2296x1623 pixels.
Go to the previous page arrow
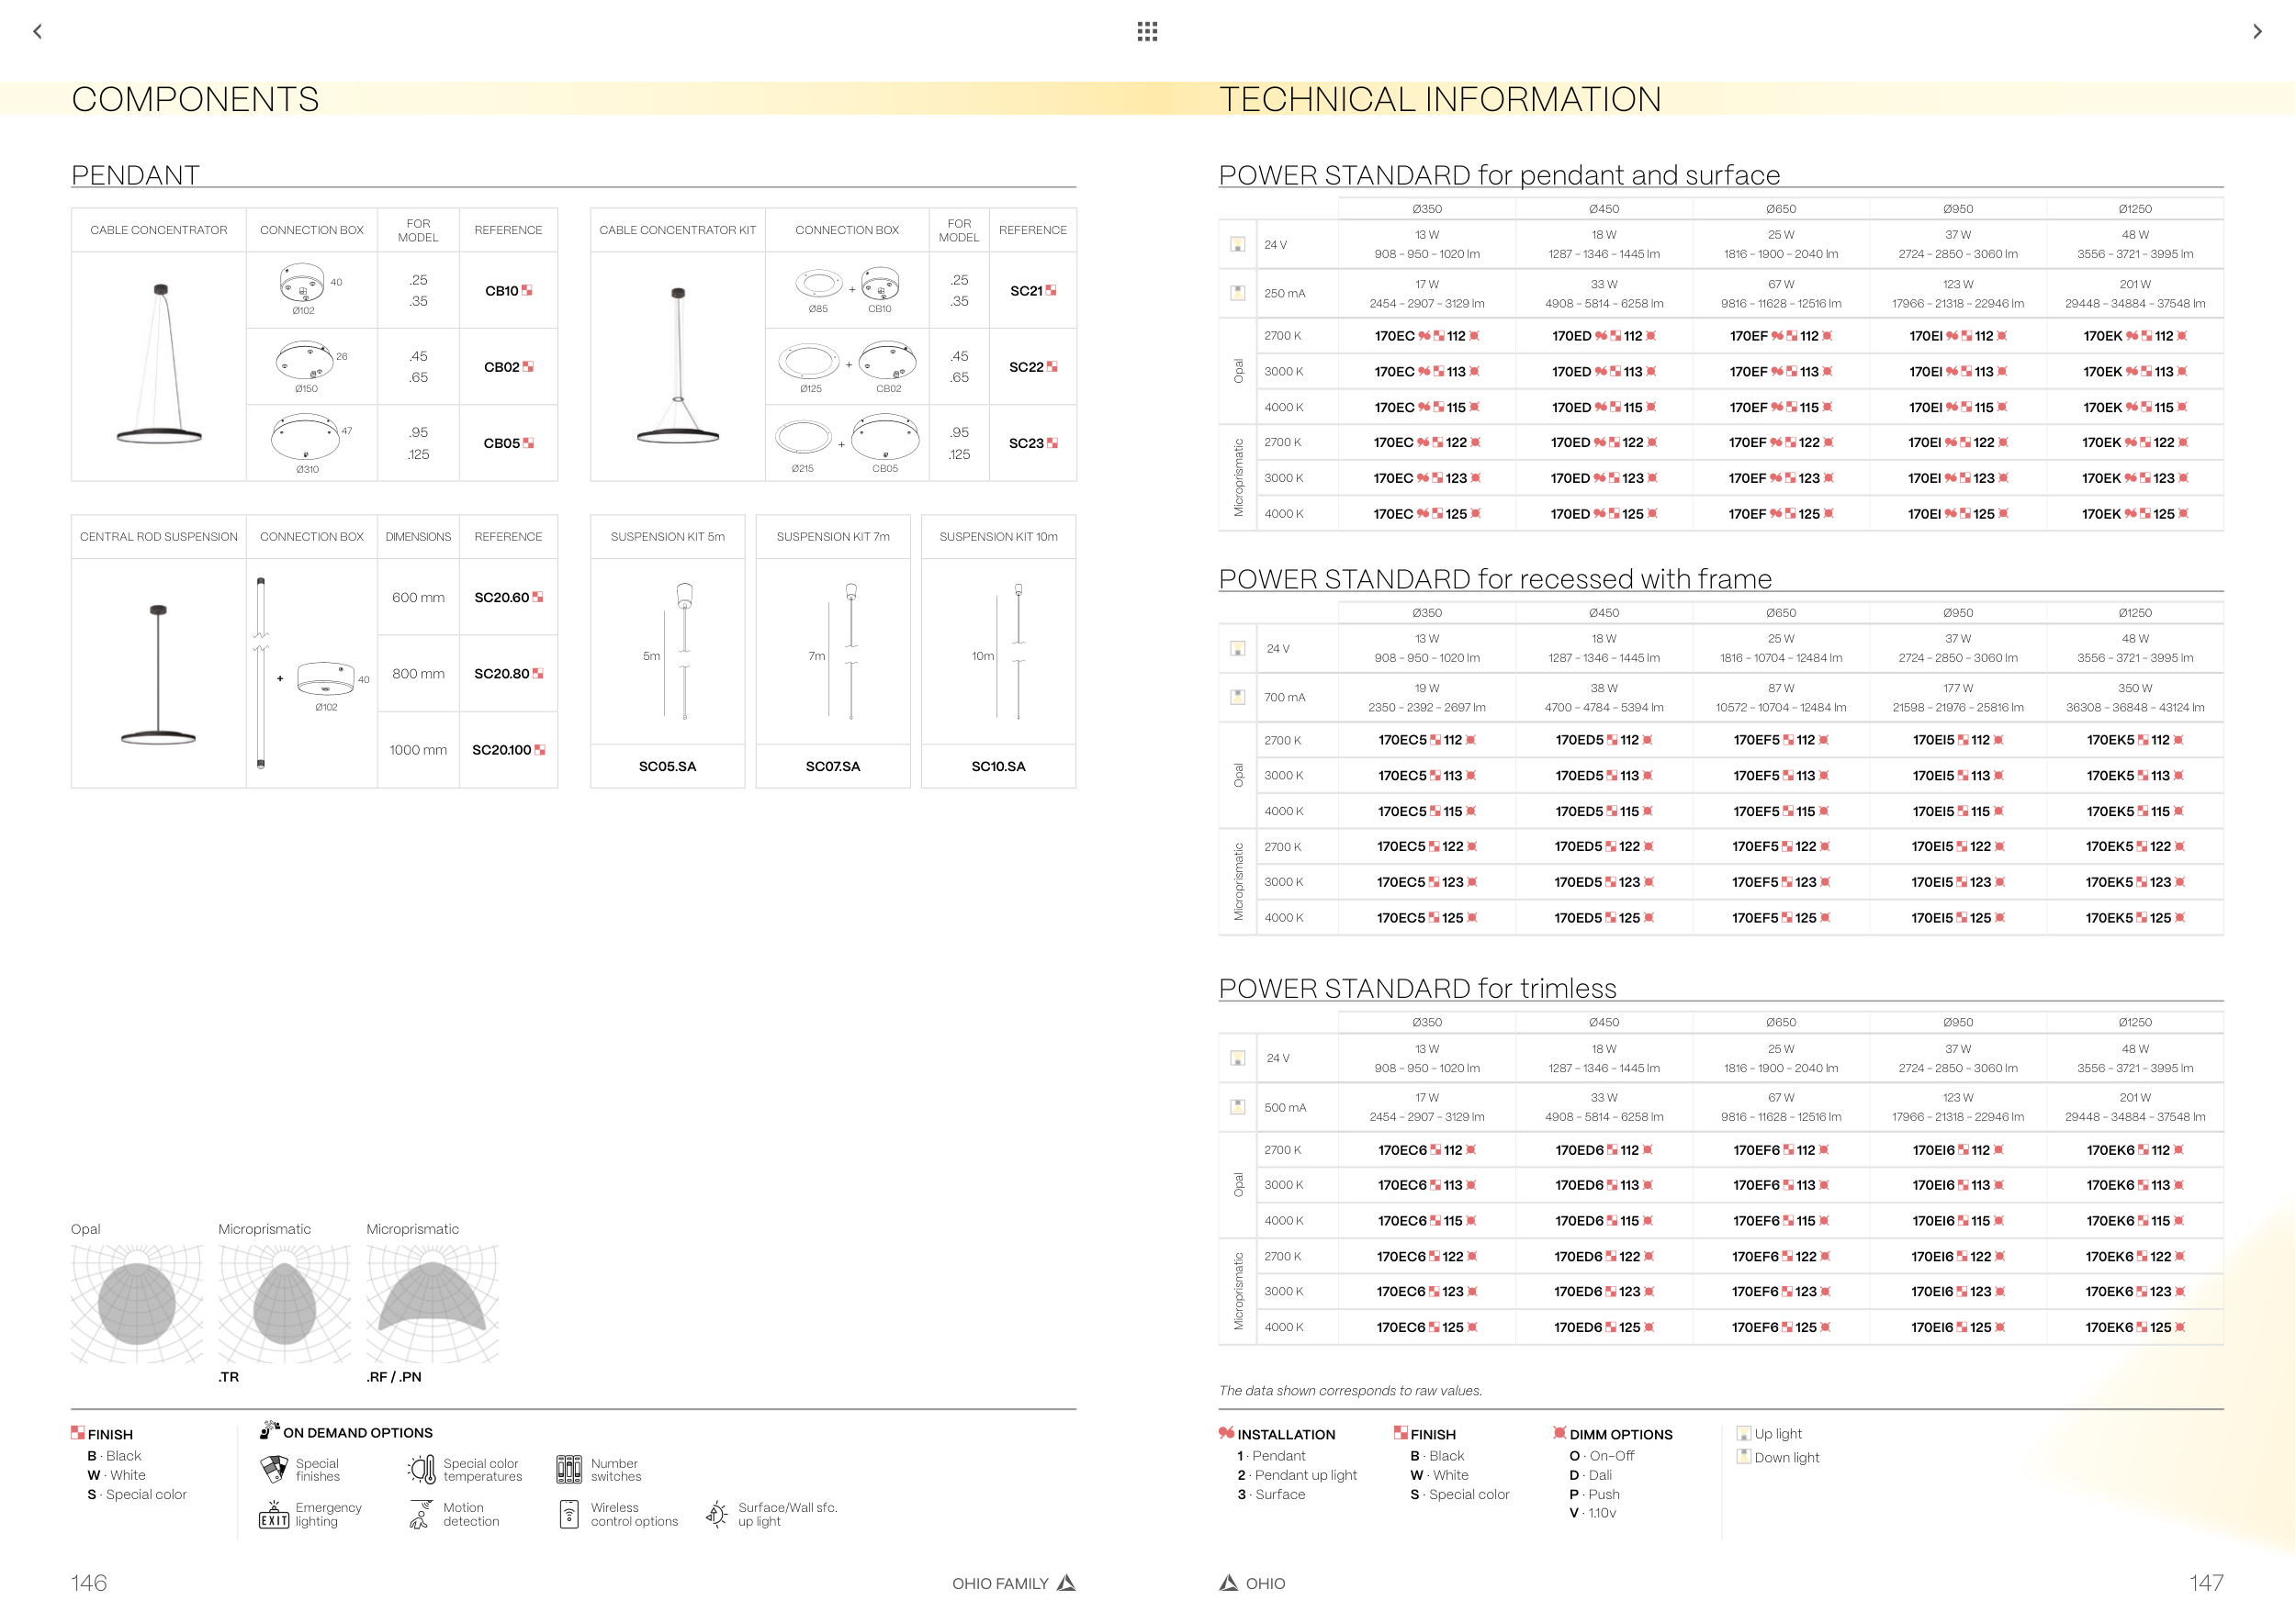point(38,32)
